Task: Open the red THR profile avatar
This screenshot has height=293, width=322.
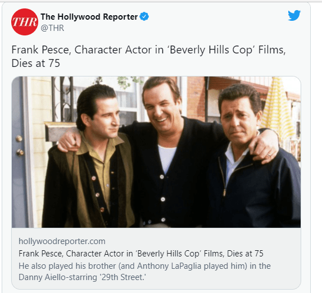Action: 25,22
